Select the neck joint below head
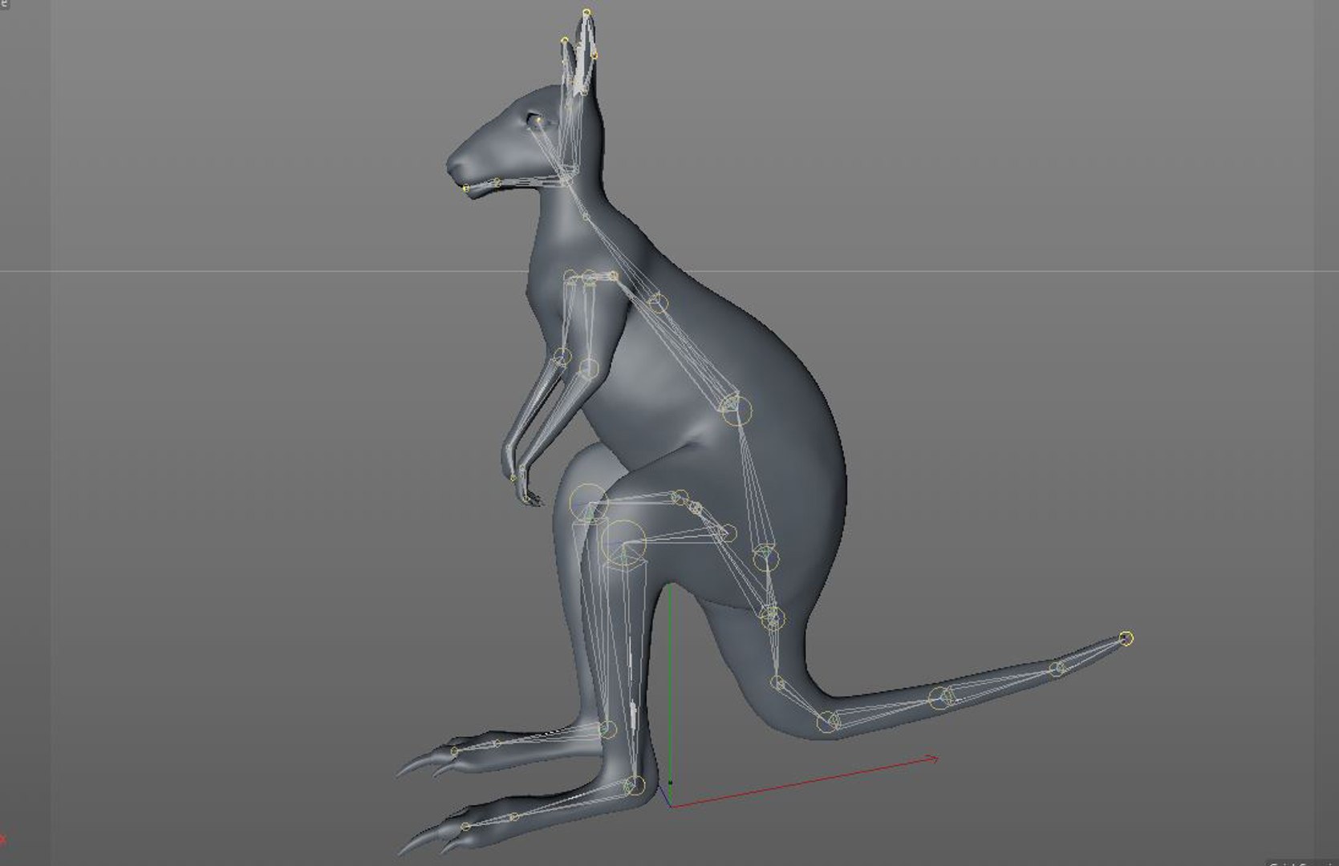 586,216
